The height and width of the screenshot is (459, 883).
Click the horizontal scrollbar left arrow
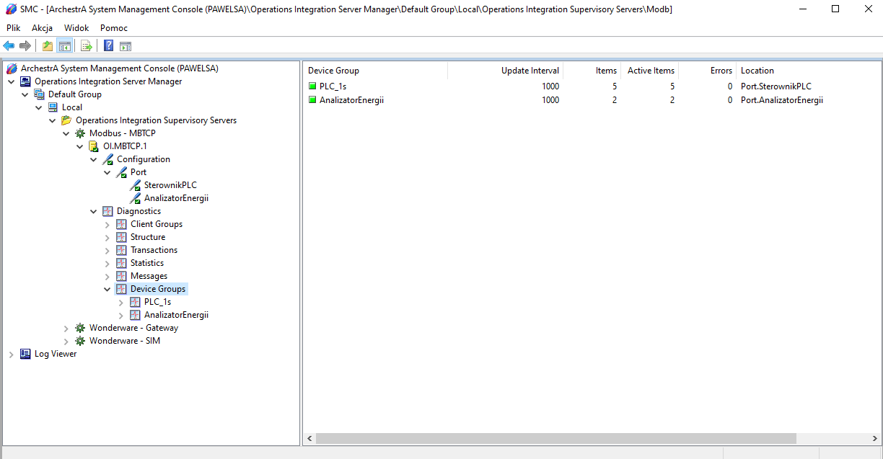309,438
